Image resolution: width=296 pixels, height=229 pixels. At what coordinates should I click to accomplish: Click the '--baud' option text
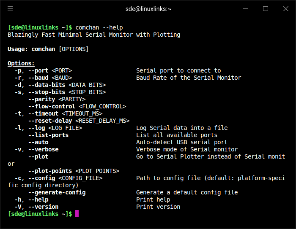click(x=38, y=78)
